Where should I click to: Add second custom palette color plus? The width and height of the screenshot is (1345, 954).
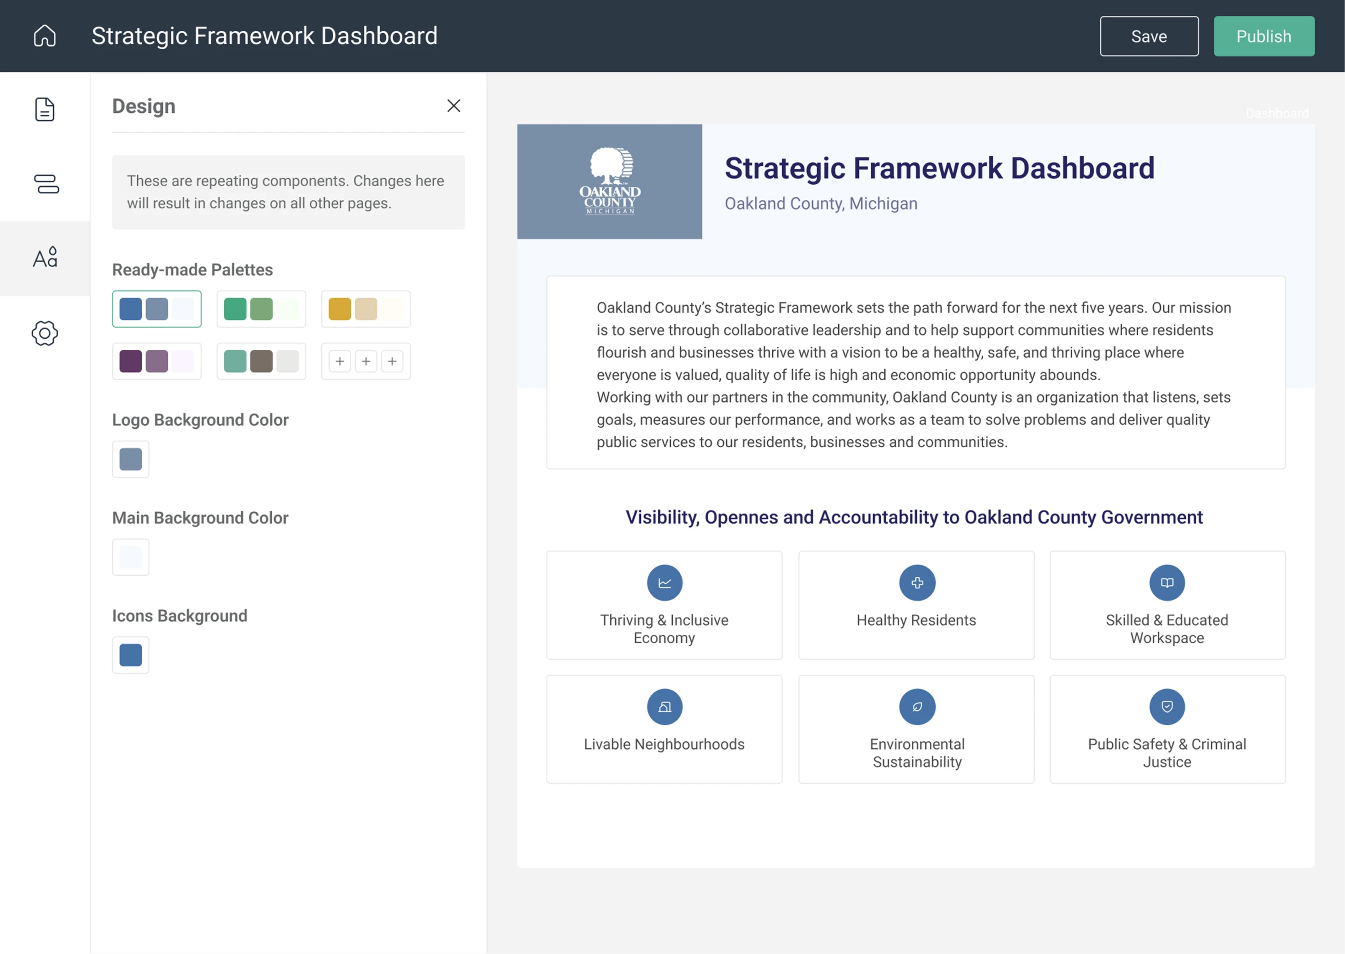(x=366, y=361)
